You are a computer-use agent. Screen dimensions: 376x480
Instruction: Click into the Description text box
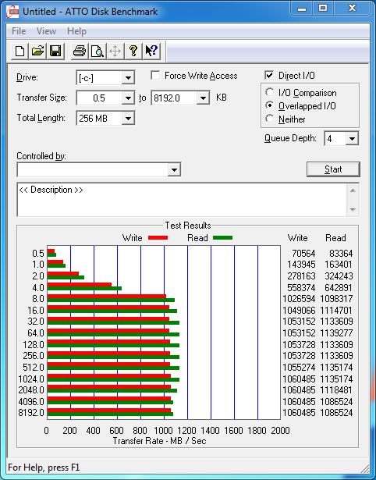pos(183,200)
